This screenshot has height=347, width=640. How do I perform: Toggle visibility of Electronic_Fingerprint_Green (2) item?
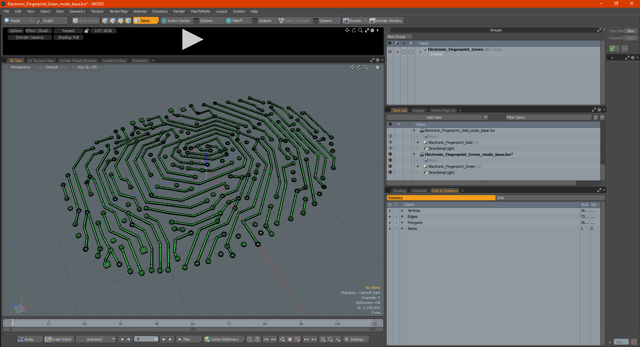tap(390, 166)
